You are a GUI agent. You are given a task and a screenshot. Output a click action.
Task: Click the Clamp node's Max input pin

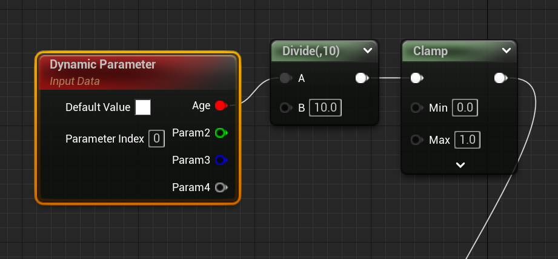(416, 140)
